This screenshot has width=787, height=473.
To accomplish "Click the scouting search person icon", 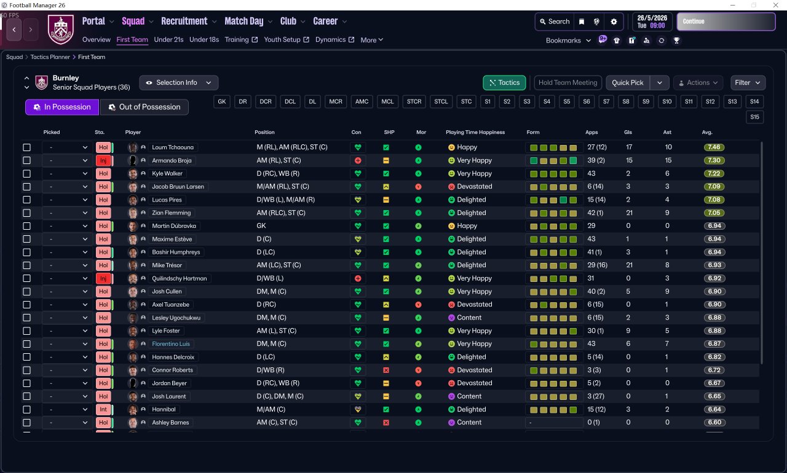I will click(x=646, y=41).
